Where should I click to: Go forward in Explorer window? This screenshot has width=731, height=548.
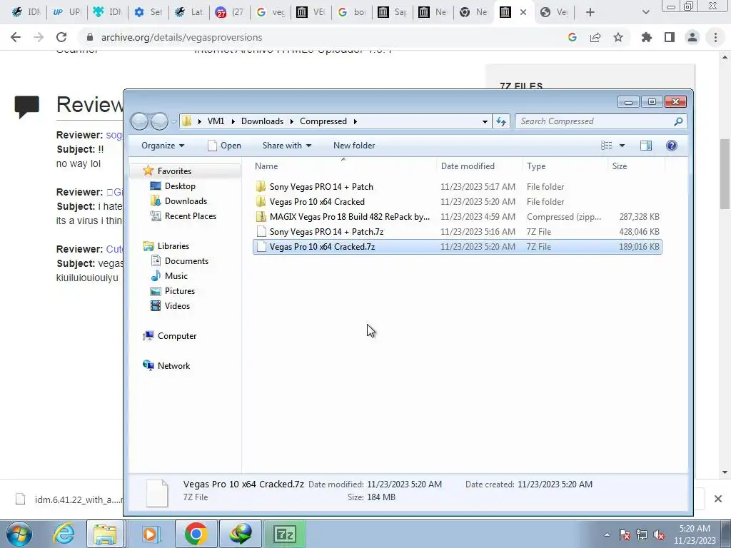[159, 121]
